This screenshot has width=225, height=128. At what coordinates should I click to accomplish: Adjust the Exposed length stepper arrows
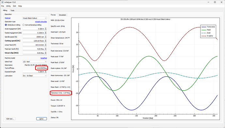46,72
